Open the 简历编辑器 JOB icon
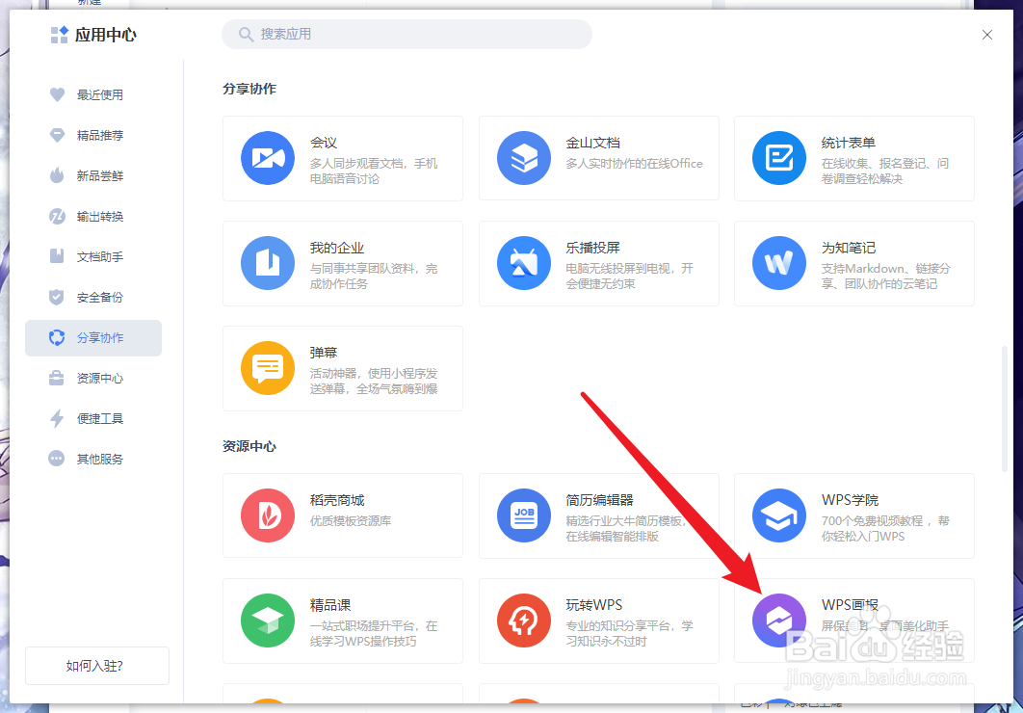1023x713 pixels. coord(524,515)
